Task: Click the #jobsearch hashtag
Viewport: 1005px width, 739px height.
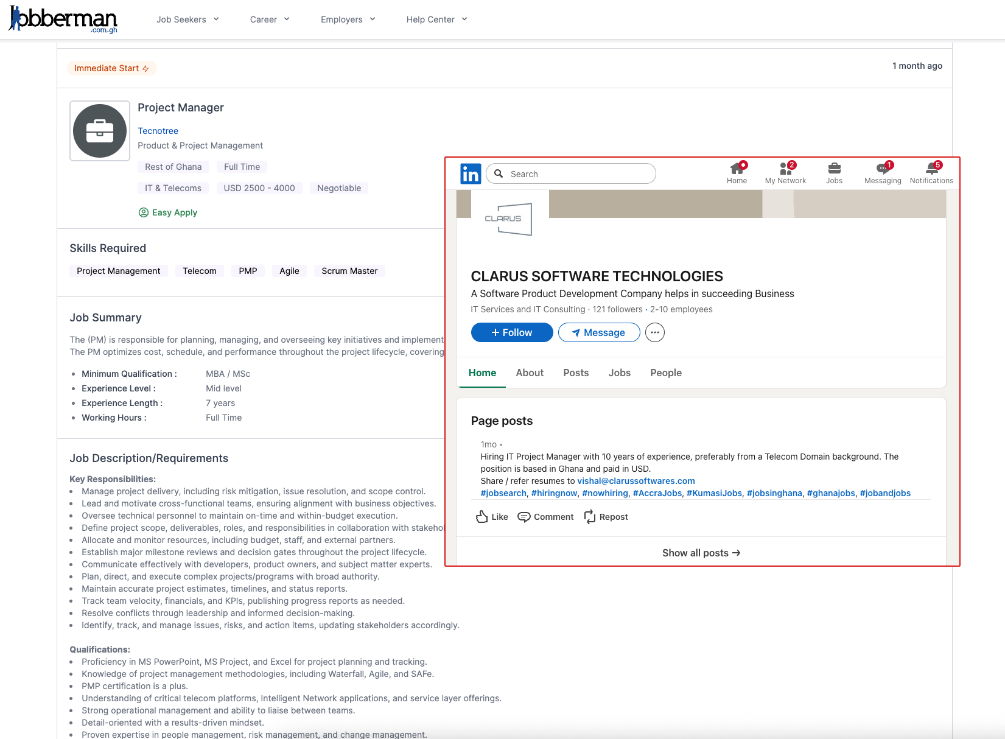Action: point(503,493)
